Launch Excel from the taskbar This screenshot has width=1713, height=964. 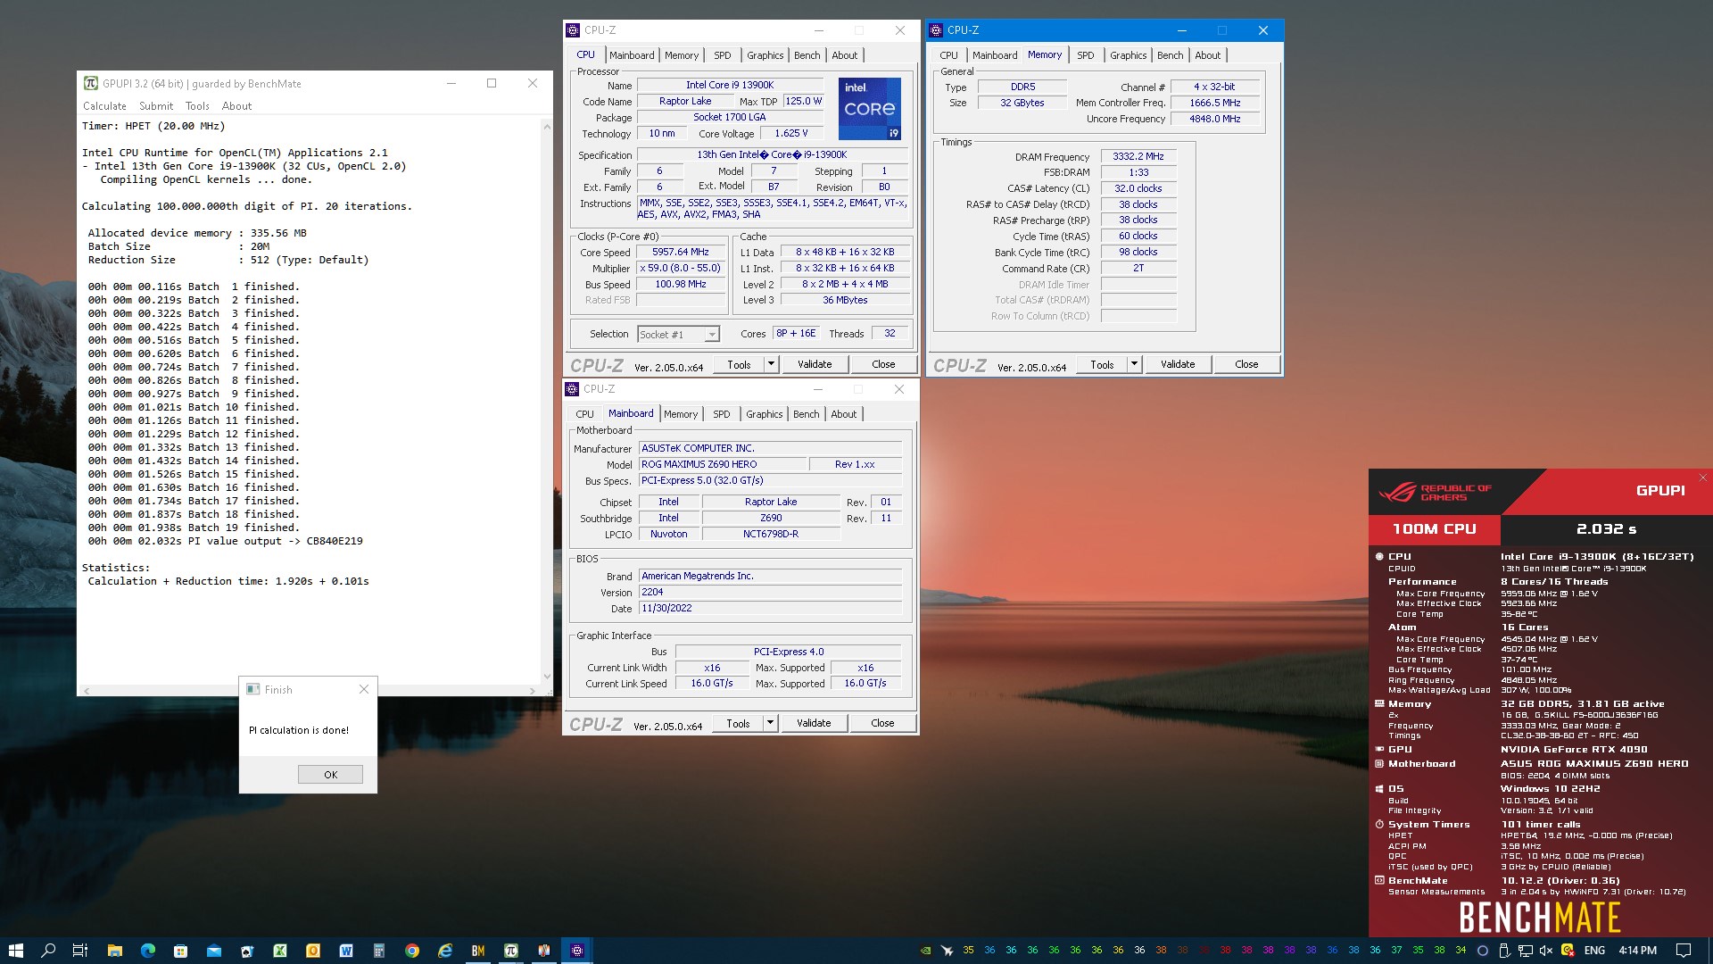coord(280,950)
